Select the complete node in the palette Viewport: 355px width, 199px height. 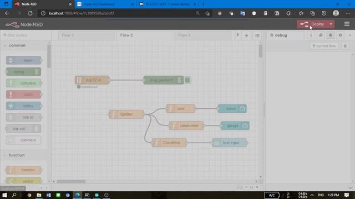click(23, 83)
